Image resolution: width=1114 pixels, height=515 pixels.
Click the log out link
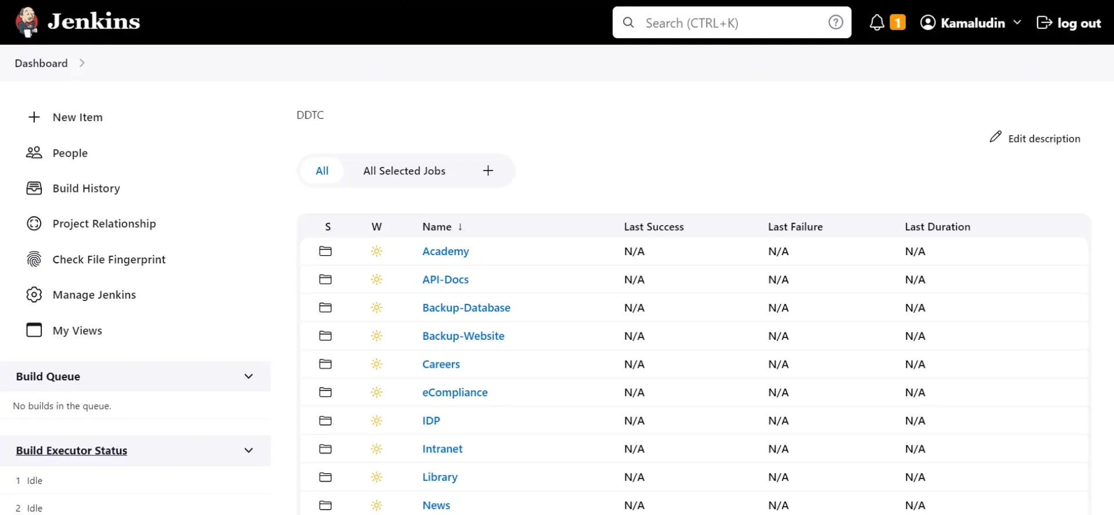(1069, 23)
